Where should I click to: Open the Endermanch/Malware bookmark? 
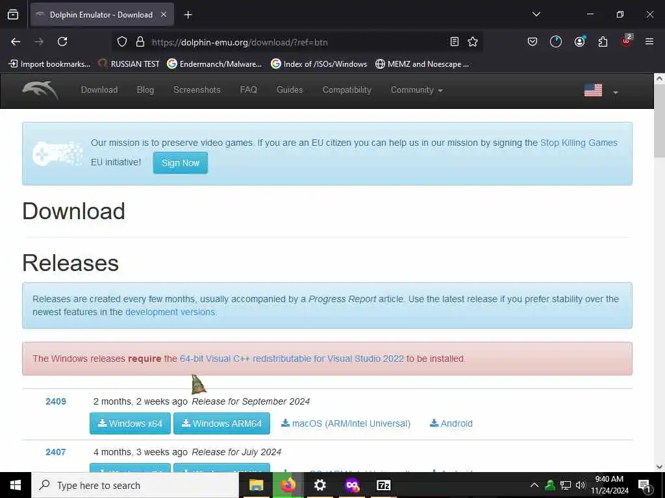pos(214,64)
